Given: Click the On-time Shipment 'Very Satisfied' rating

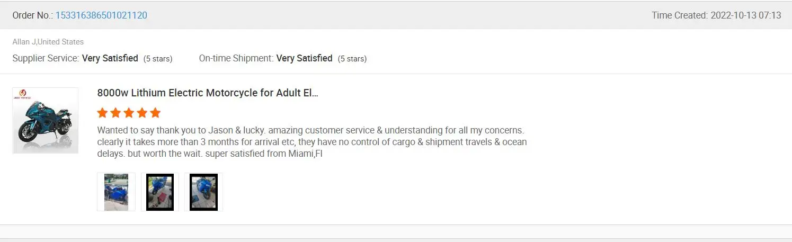Looking at the screenshot, I should pyautogui.click(x=304, y=58).
